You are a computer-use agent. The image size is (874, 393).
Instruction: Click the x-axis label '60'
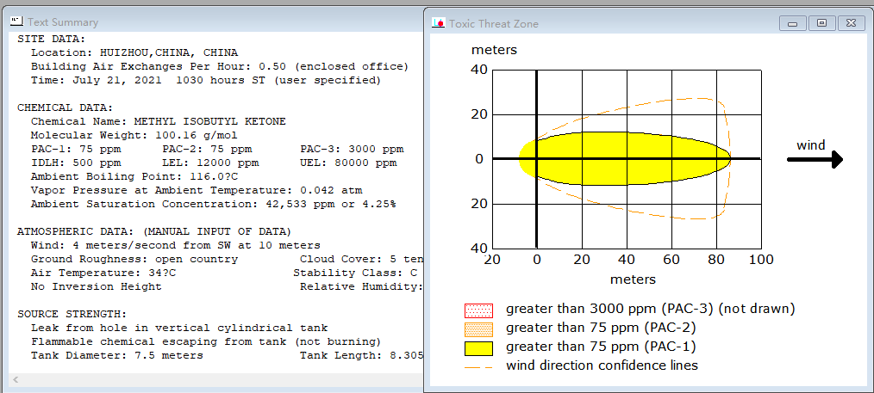[x=671, y=260]
